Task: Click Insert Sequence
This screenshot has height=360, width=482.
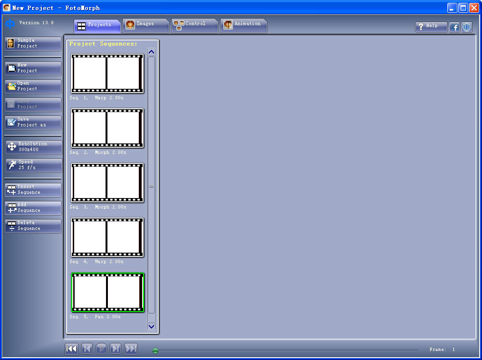Action: click(x=33, y=189)
